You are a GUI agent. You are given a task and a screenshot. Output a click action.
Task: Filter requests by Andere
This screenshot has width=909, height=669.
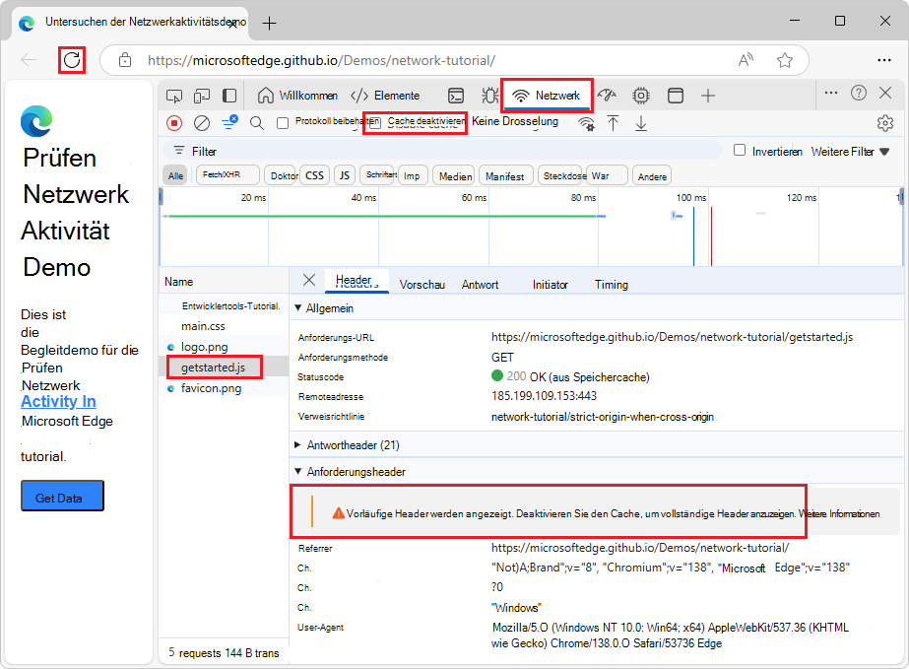pyautogui.click(x=652, y=176)
